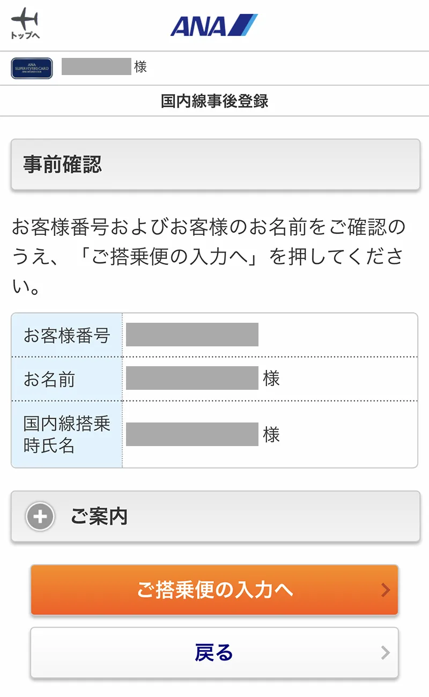Click the ANA logo
Viewport: 429px width, 697px height.
214,25
